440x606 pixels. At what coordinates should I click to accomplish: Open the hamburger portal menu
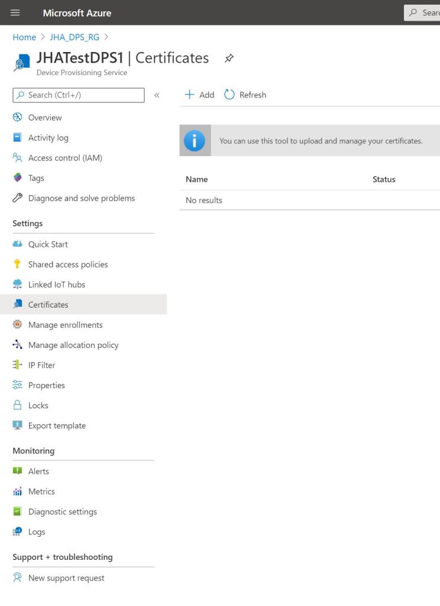click(15, 12)
